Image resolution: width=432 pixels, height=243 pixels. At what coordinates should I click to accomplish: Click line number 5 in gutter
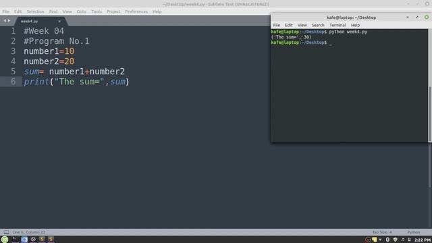click(13, 72)
